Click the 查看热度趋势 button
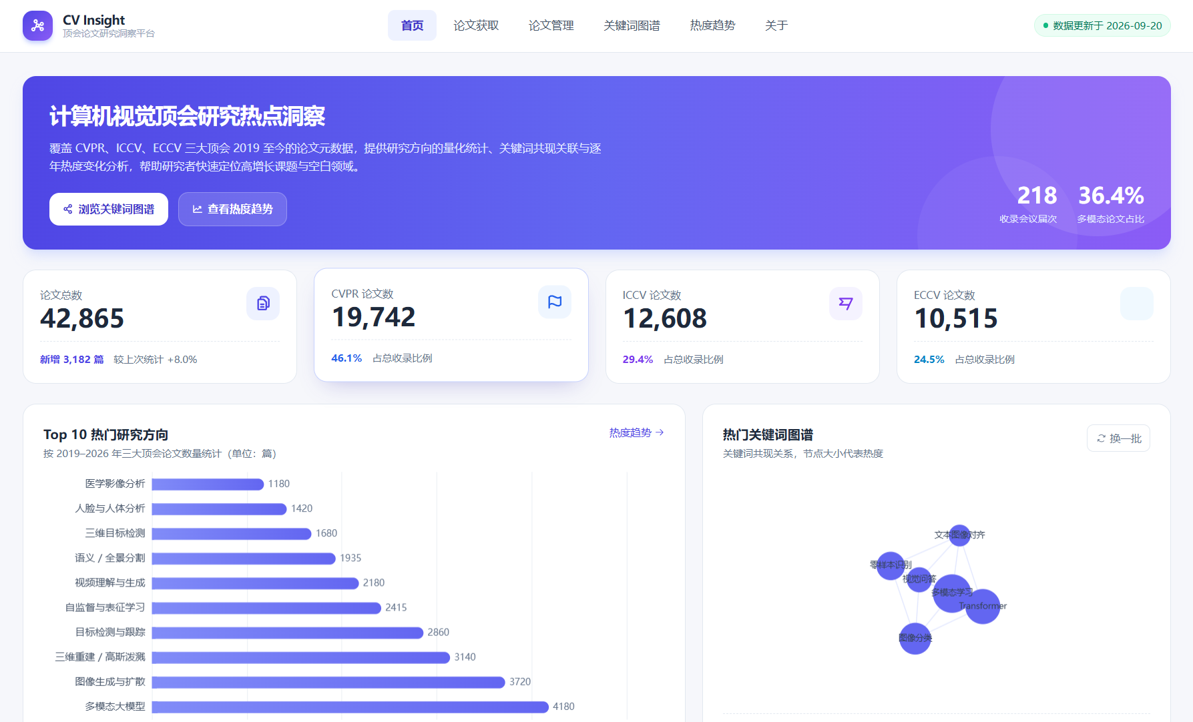 232,210
